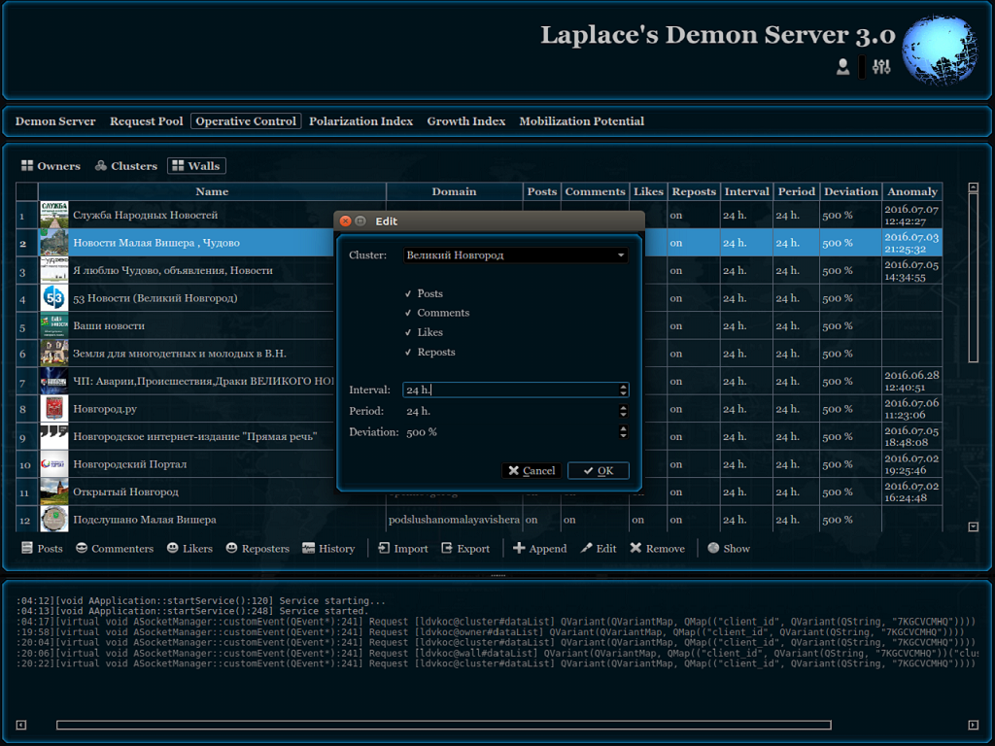This screenshot has height=746, width=995.
Task: Cancel the Edit dialog
Action: pos(531,471)
